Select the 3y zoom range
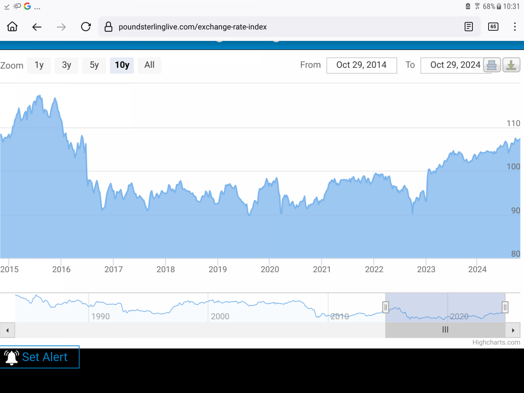Screen dimensions: 524x393 (x=67, y=65)
